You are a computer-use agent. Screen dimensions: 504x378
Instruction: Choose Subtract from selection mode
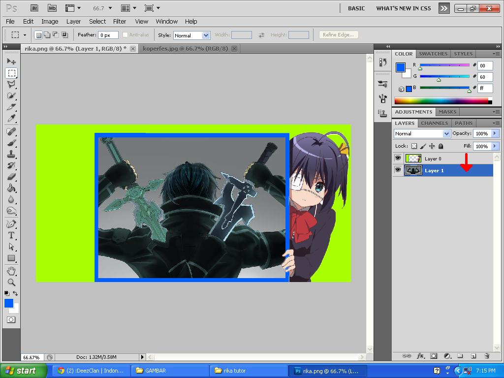(56, 35)
